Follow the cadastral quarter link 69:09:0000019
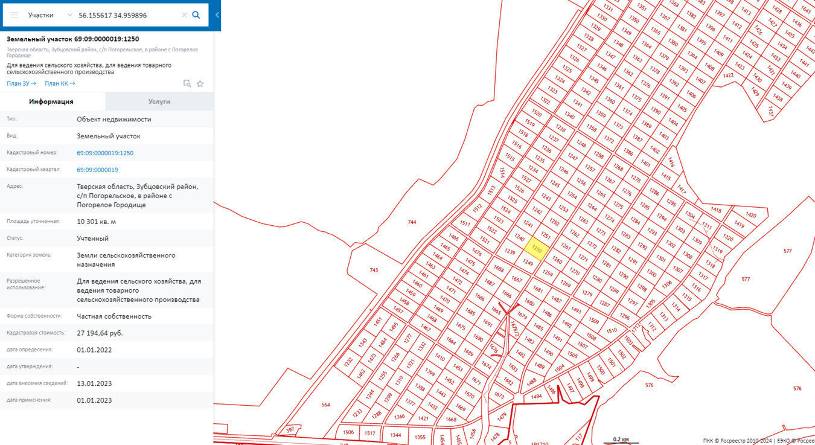 click(x=97, y=170)
